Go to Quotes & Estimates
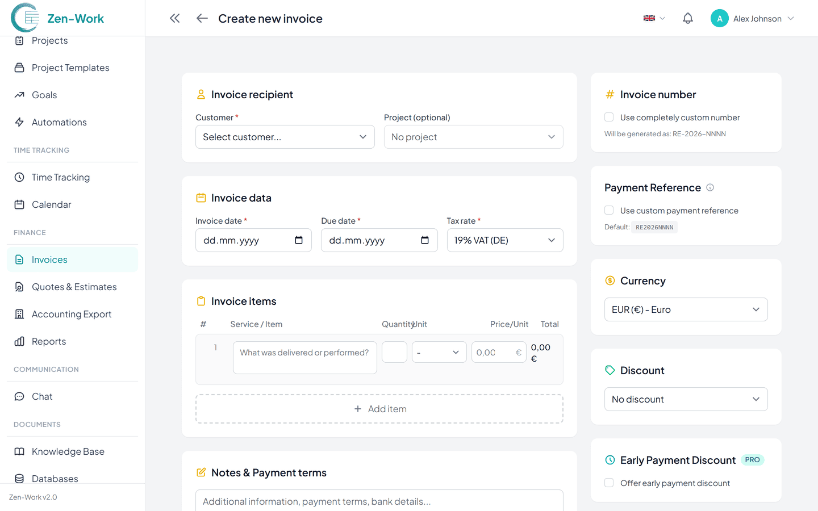The width and height of the screenshot is (818, 511). point(74,287)
